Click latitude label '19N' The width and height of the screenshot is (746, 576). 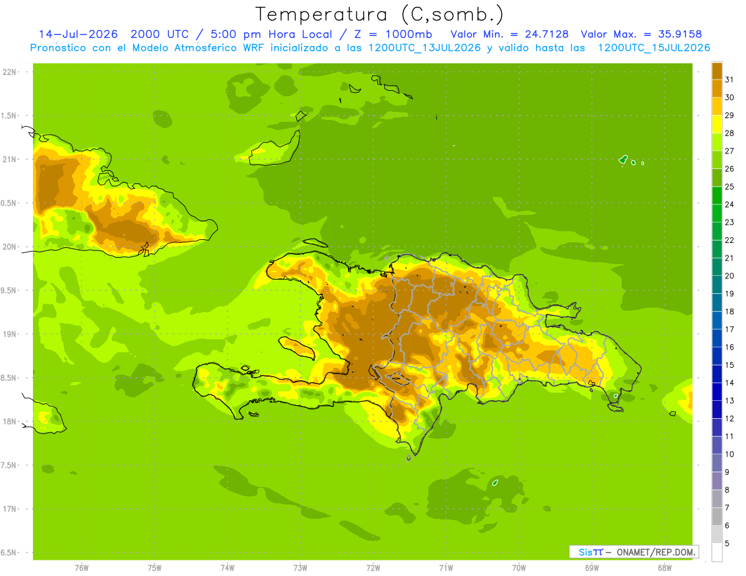point(9,334)
